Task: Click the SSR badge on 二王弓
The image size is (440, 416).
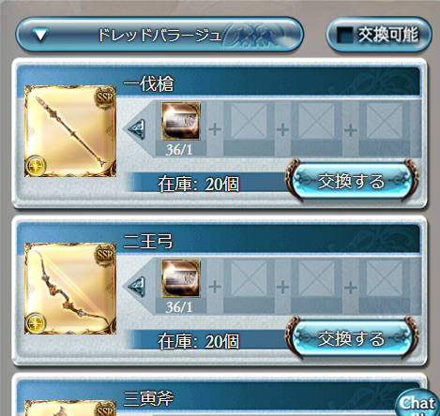Action: point(105,255)
